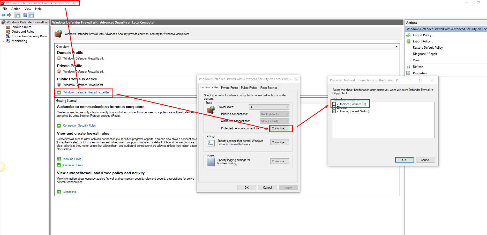Image resolution: width=487 pixels, height=235 pixels.
Task: Switch to the IPsec Settings tab
Action: [268, 88]
